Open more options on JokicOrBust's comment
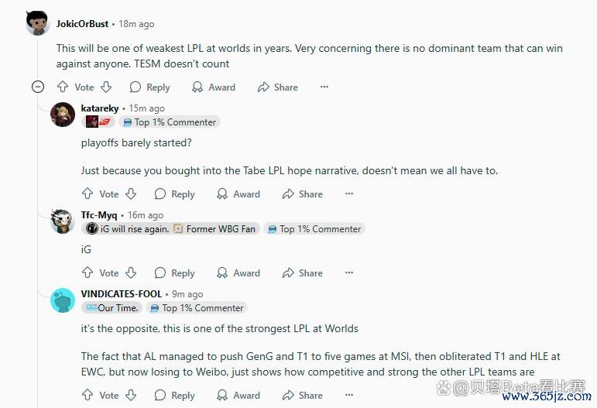The width and height of the screenshot is (597, 408). coord(324,87)
